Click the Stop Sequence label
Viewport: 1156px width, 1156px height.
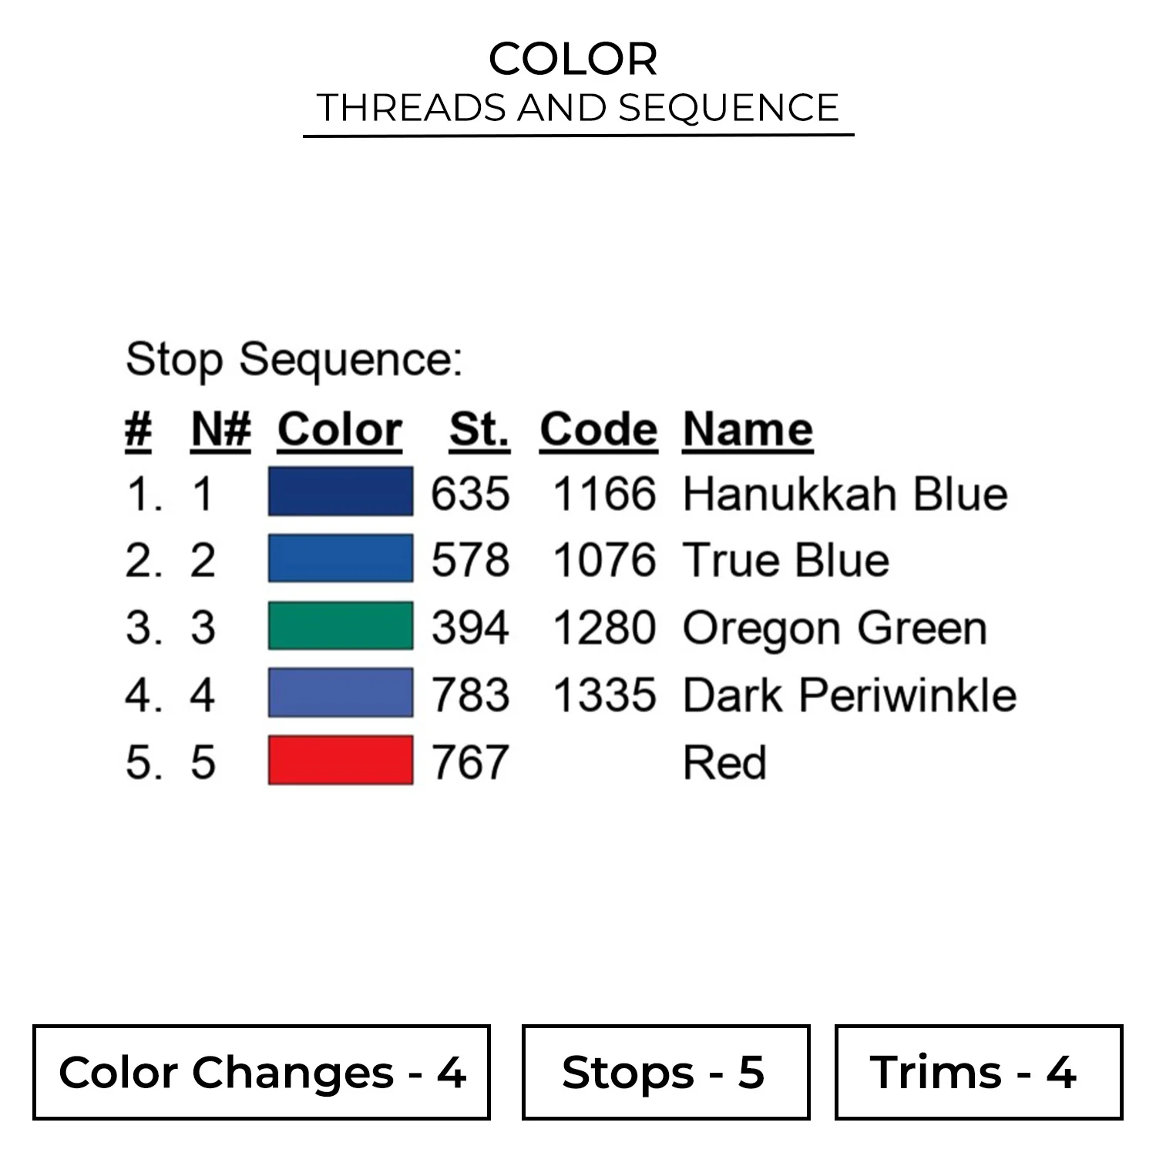[294, 359]
